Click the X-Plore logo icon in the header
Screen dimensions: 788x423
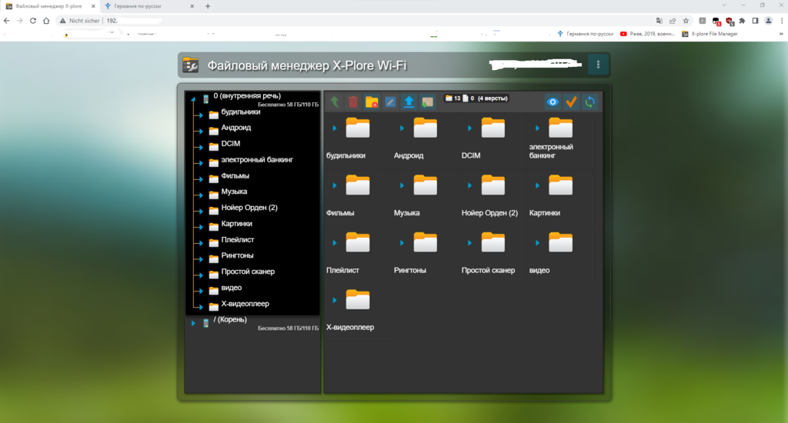[x=191, y=65]
